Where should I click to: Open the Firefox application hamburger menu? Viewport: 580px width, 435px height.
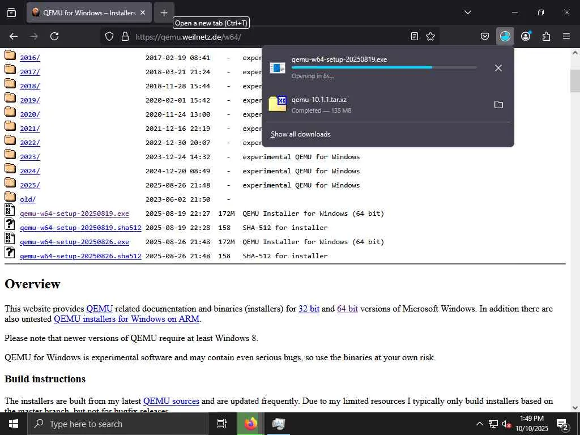pyautogui.click(x=566, y=36)
